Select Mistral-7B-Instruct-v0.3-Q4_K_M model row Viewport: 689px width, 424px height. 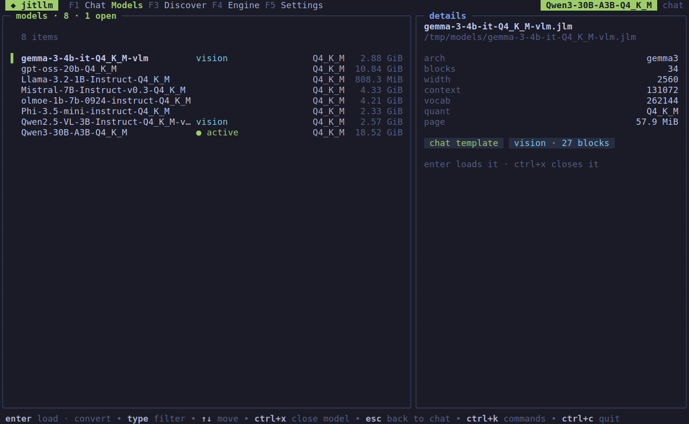[207, 90]
